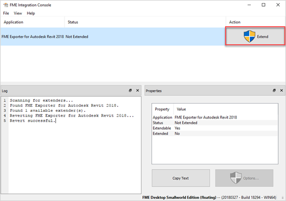Click the Application column header
The image size is (286, 201).
click(33, 22)
